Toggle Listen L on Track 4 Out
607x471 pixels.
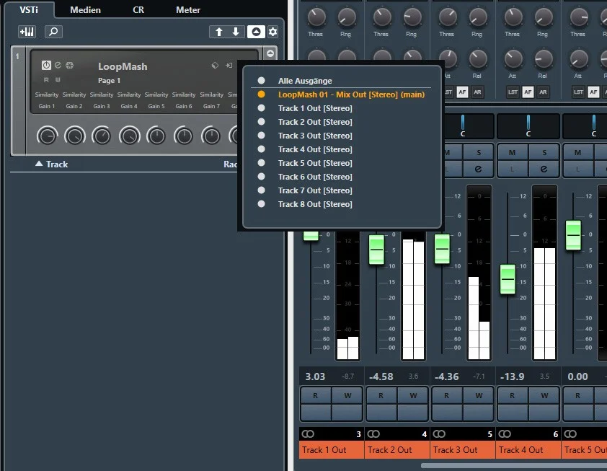(x=512, y=169)
